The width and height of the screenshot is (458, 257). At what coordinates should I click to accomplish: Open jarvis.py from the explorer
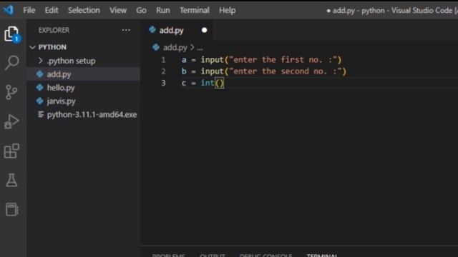pos(84,101)
